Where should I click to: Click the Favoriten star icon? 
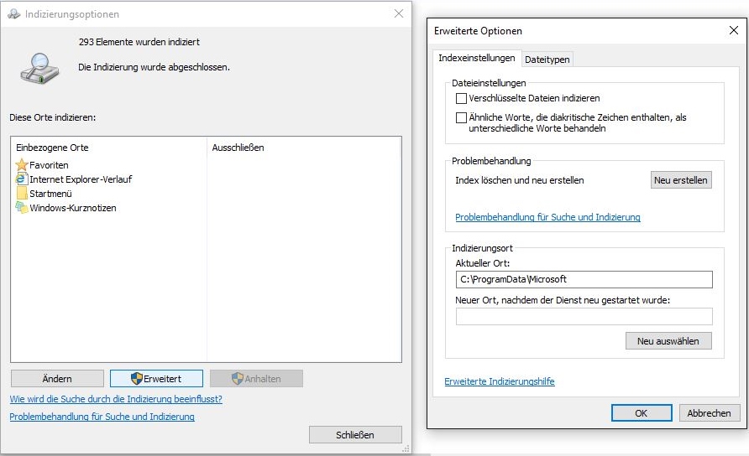tap(22, 165)
